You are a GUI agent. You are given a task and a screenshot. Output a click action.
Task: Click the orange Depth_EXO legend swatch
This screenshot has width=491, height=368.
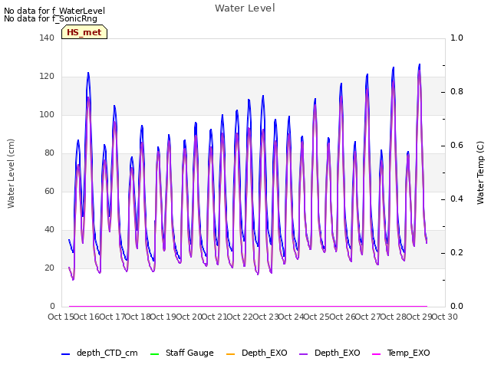pyautogui.click(x=230, y=354)
